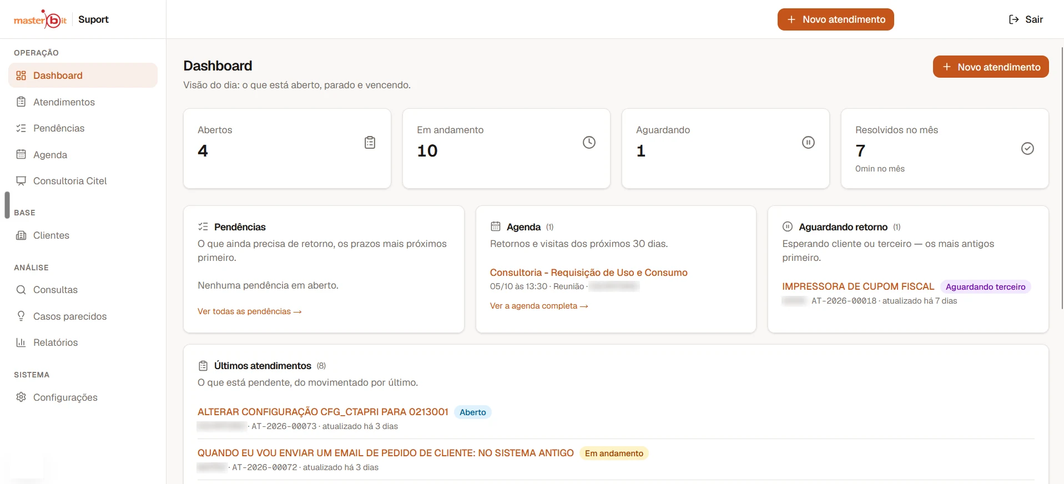Click the checkmark icon on Resolvidos card
This screenshot has width=1064, height=484.
(x=1027, y=149)
